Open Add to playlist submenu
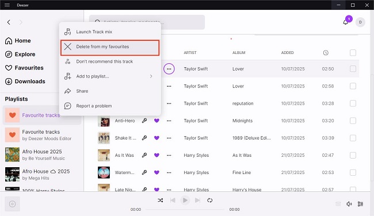Screen dimensions: 374x216 [110, 76]
